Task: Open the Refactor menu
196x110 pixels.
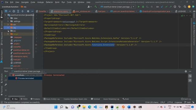Action: tap(49, 2)
